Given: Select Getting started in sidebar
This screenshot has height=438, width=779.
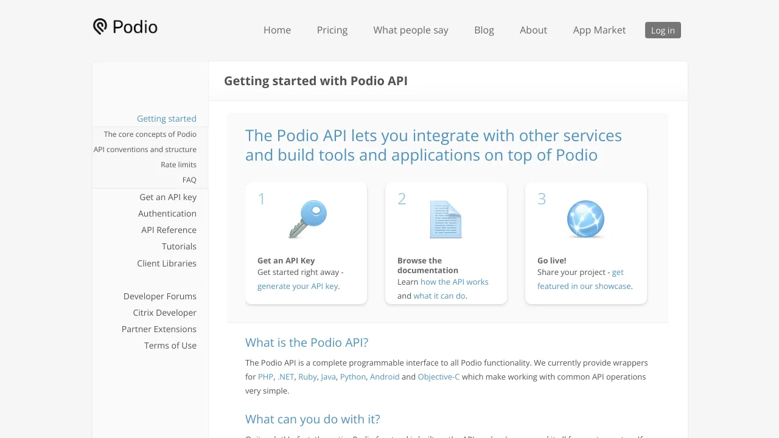Looking at the screenshot, I should (167, 119).
